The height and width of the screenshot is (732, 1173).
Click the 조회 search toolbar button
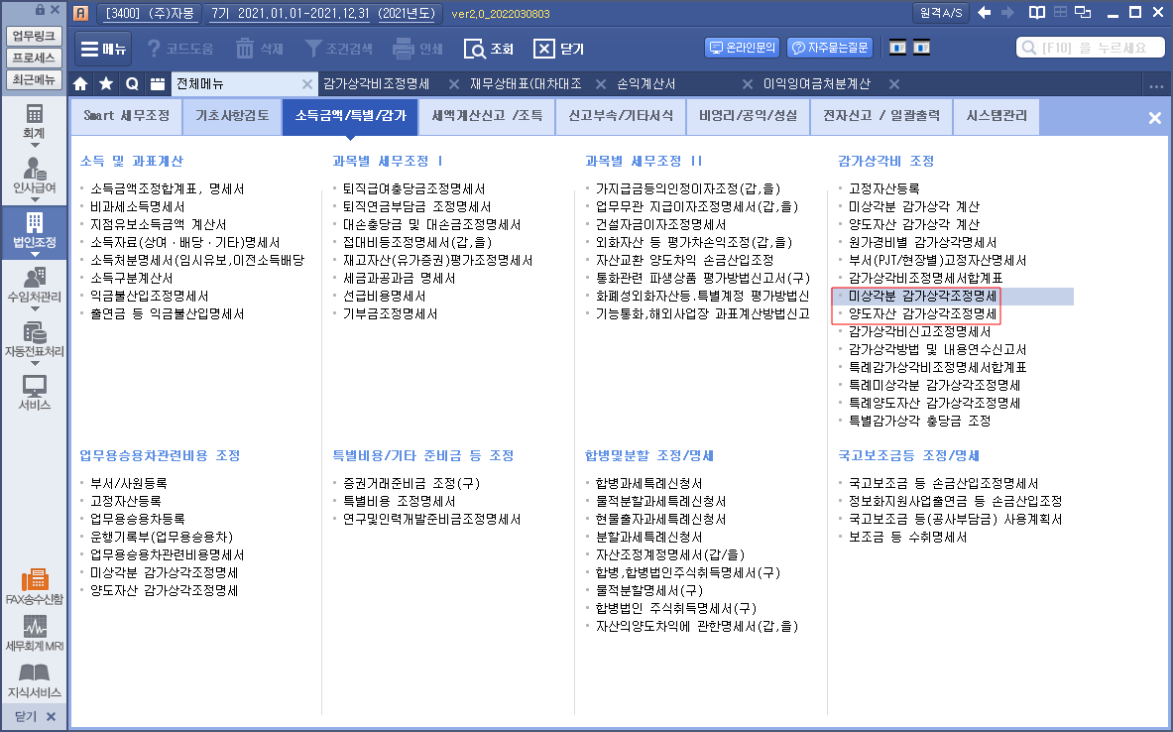tap(489, 49)
